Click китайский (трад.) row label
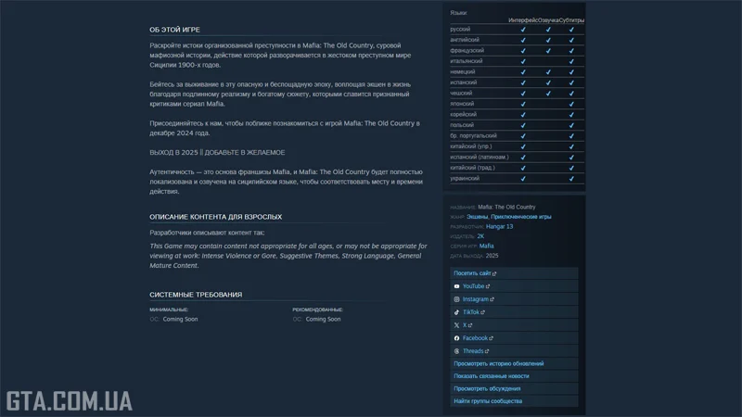This screenshot has height=417, width=742. click(472, 168)
